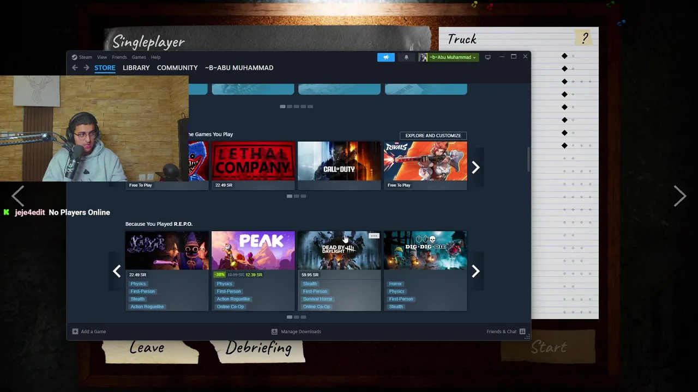Click the Add a Game plus icon
The width and height of the screenshot is (698, 392).
point(75,332)
